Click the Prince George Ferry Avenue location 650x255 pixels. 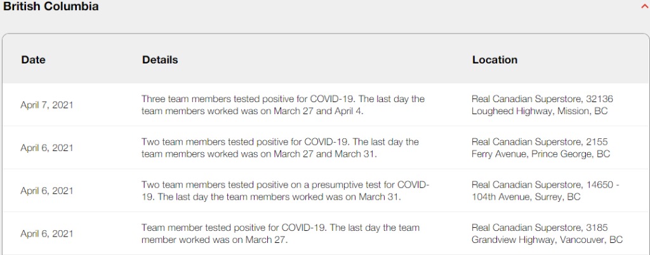click(x=541, y=148)
